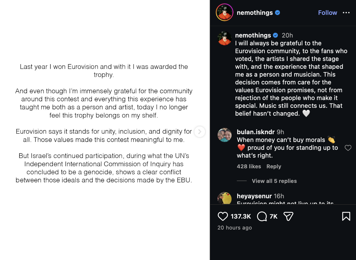This screenshot has height=260, width=356.
Task: Advance the carousel with the right chevron
Action: (x=200, y=132)
